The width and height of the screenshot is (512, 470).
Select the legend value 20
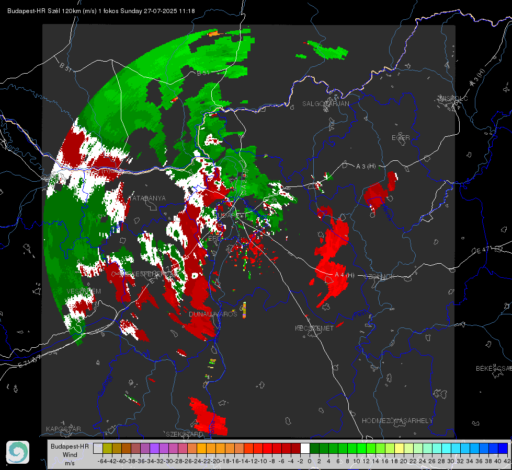coord(404,461)
